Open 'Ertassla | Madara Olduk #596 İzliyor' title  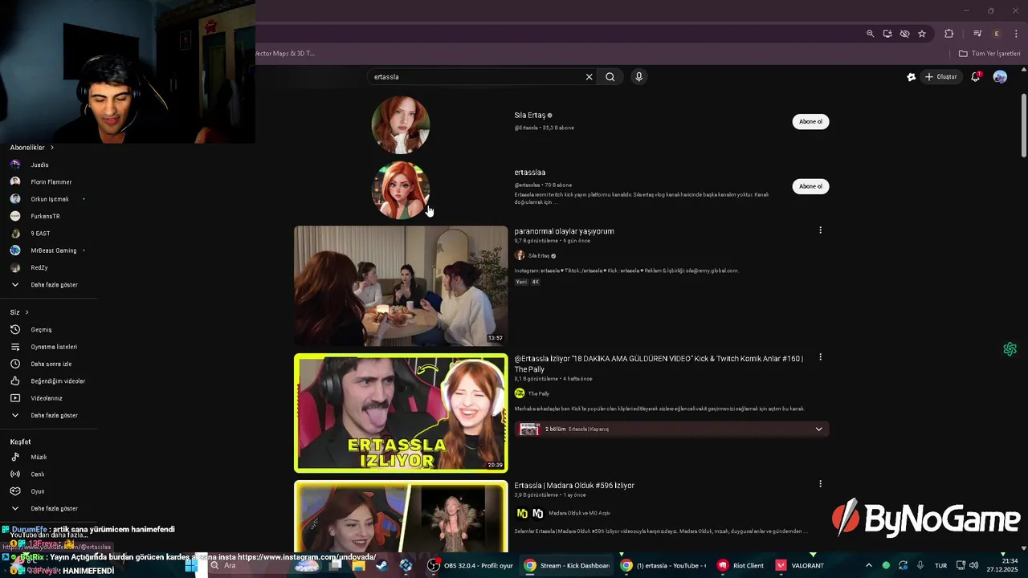[574, 486]
